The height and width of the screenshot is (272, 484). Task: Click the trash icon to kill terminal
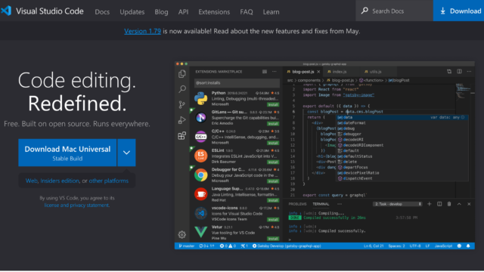click(449, 204)
